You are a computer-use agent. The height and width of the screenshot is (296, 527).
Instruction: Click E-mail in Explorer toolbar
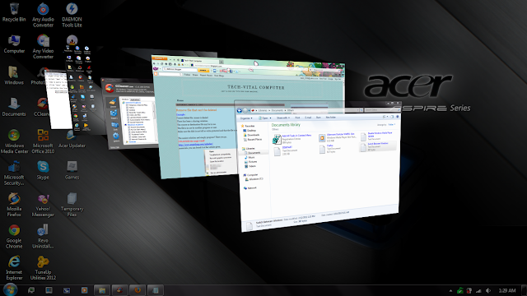click(308, 118)
